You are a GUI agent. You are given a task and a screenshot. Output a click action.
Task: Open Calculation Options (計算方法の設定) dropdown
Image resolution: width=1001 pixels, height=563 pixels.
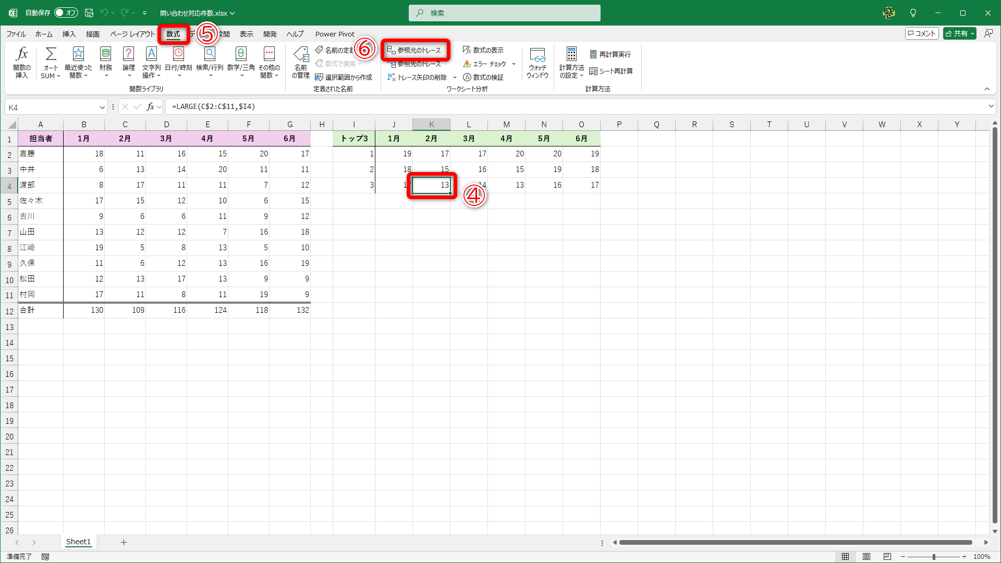571,62
